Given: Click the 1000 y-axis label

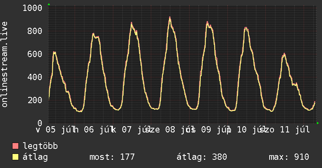Looking at the screenshot, I should [x=32, y=8].
